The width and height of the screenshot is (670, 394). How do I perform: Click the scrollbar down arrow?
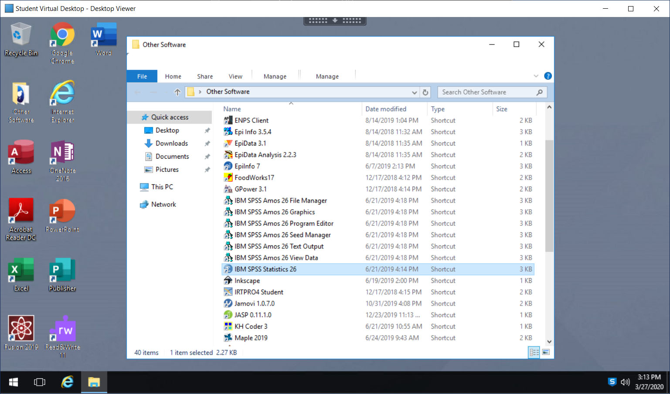[x=549, y=342]
